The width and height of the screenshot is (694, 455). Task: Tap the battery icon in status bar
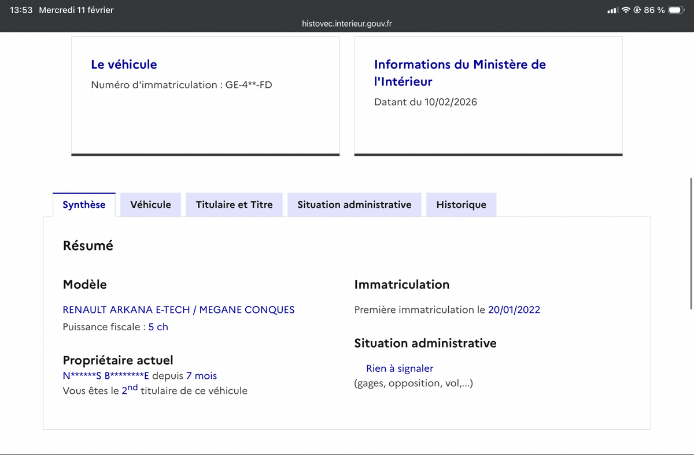click(676, 10)
